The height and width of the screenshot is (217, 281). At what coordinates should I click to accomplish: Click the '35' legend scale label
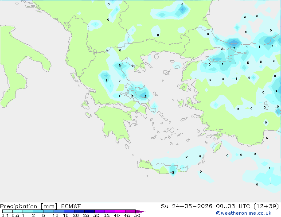click(106, 215)
